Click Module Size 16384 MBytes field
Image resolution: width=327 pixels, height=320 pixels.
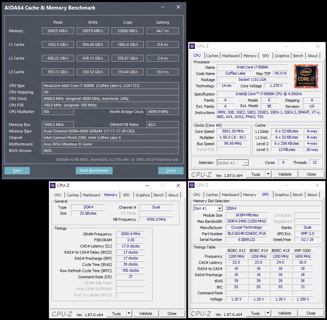[247, 215]
